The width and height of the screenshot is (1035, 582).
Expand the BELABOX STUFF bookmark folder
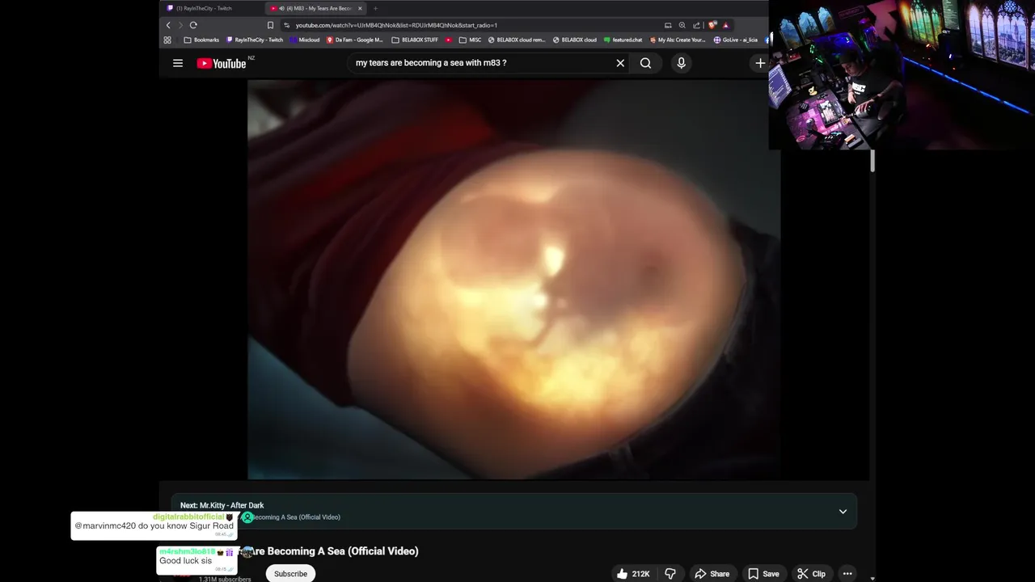[415, 40]
